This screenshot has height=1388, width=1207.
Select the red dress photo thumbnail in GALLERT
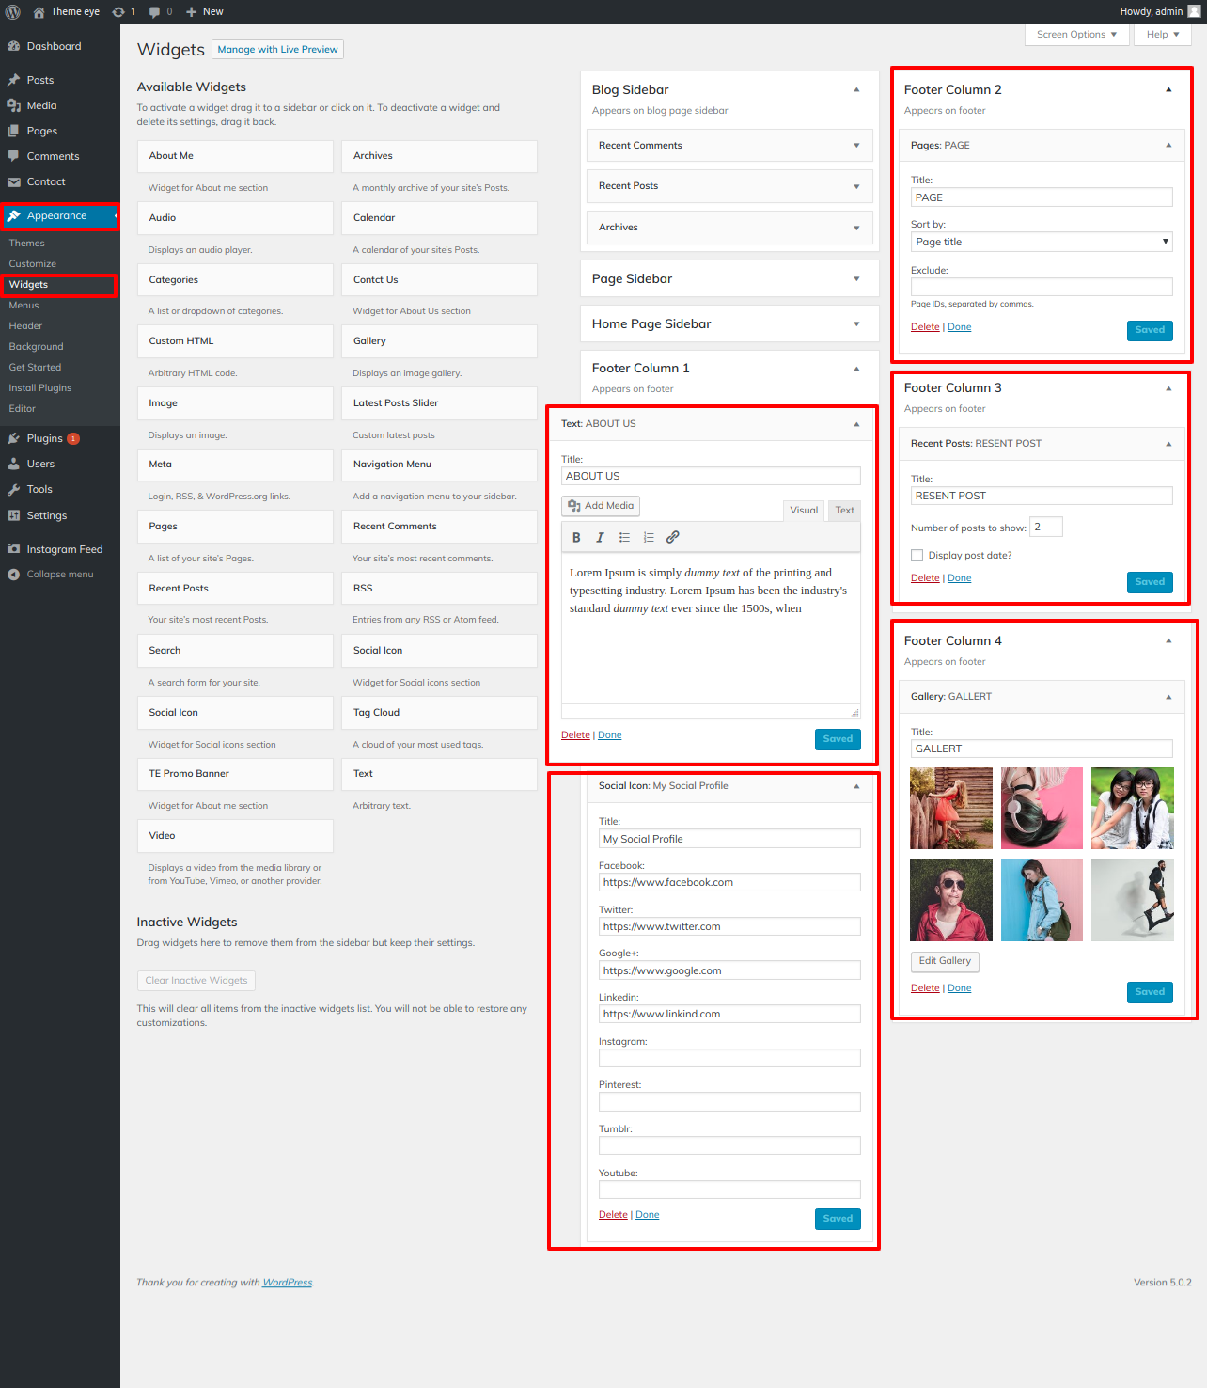coord(950,807)
